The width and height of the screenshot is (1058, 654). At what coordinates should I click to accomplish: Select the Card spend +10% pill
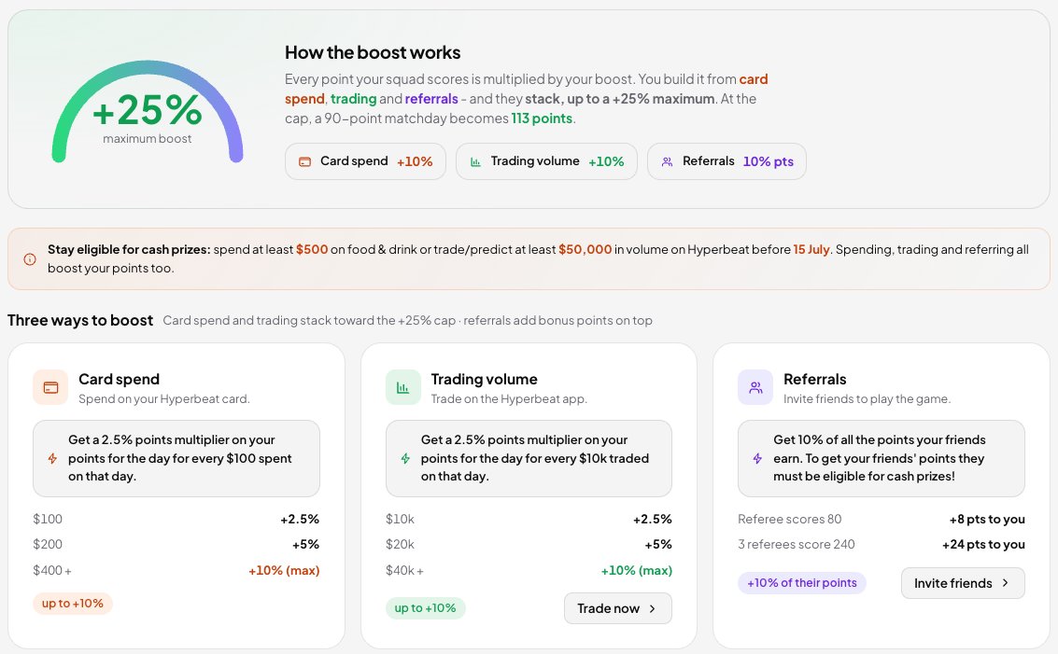[x=366, y=161]
